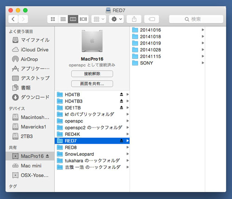The width and height of the screenshot is (232, 199).
Task: Switch to icon view mode
Action: (53, 19)
